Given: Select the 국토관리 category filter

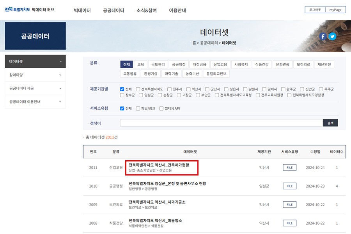Looking at the screenshot, I should pyautogui.click(x=158, y=64).
